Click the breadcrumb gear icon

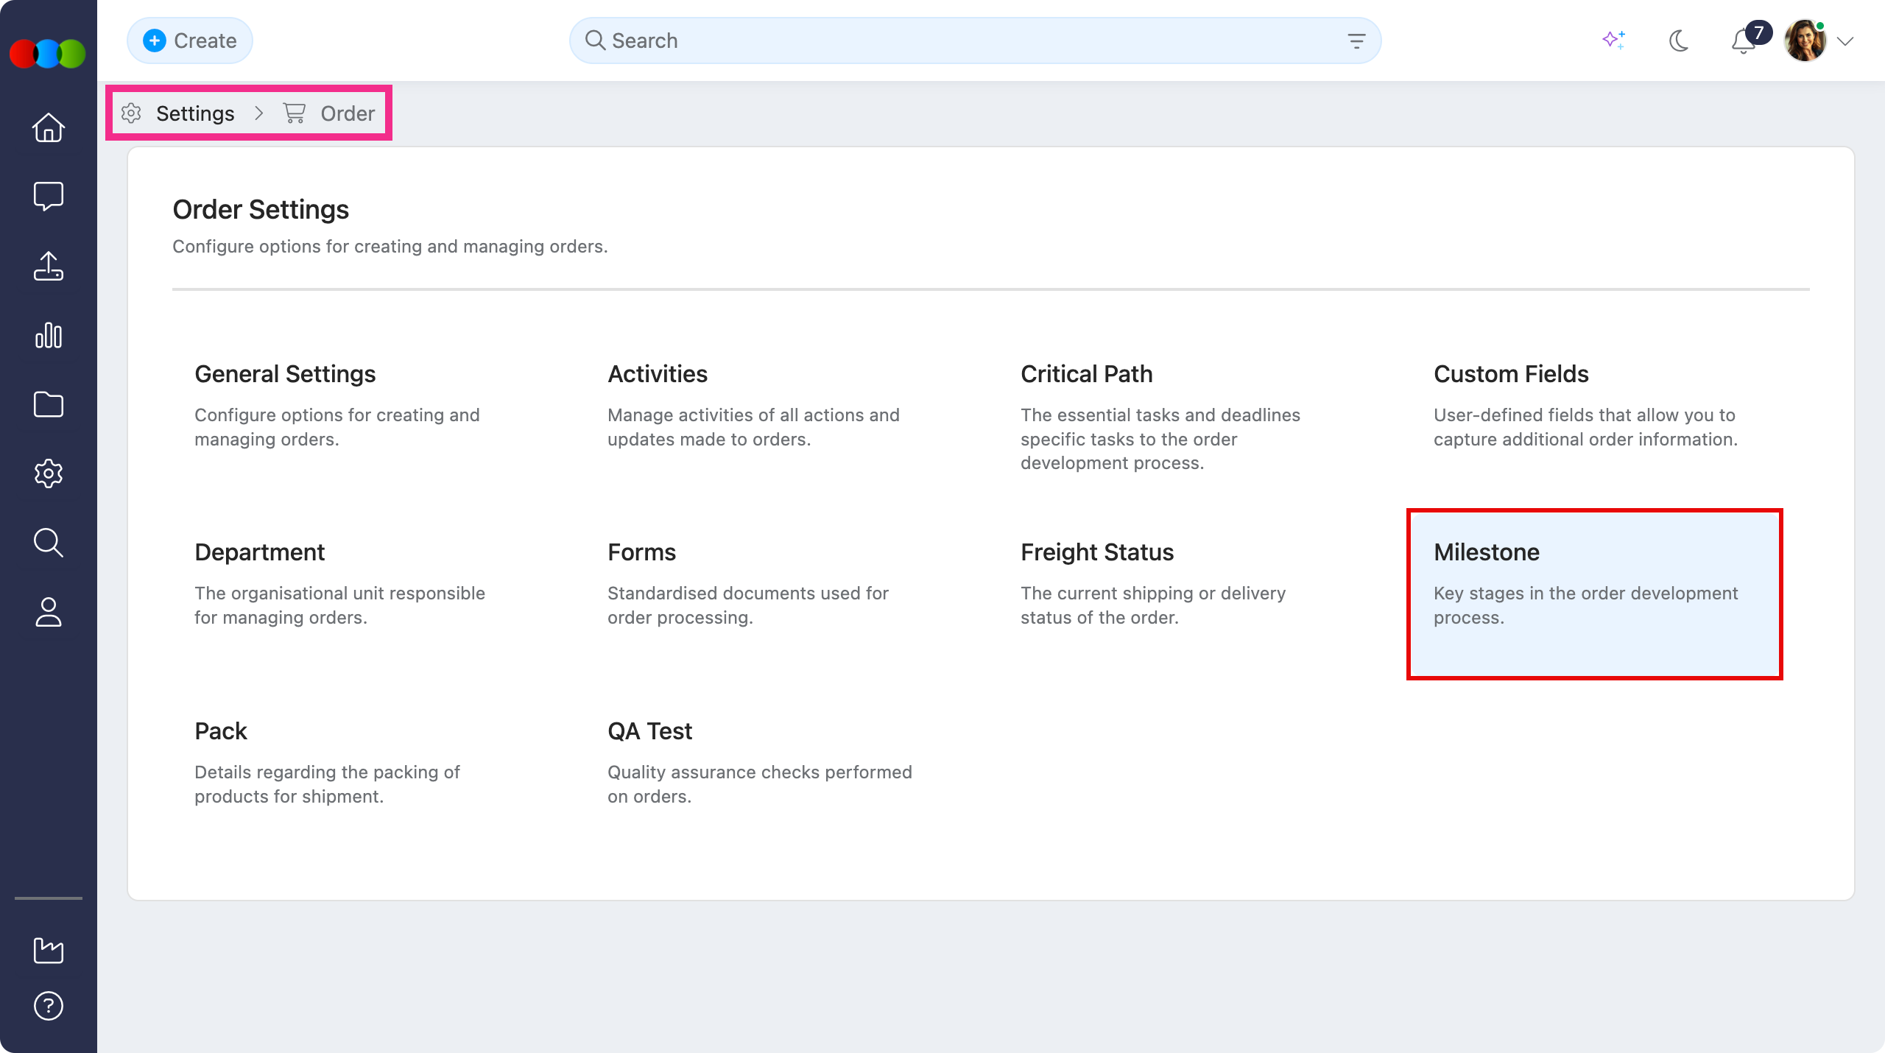[x=131, y=113]
